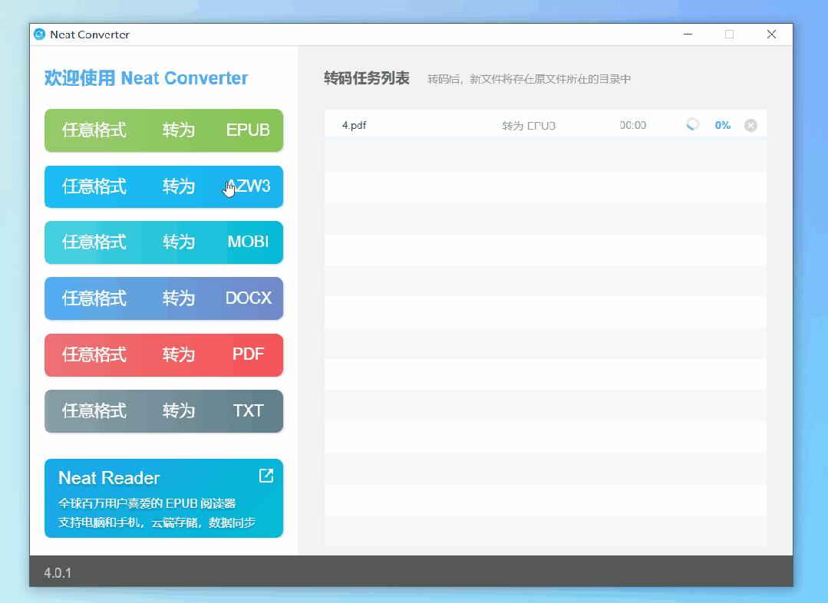
Task: Click the external link icon on Neat Reader
Action: [266, 476]
